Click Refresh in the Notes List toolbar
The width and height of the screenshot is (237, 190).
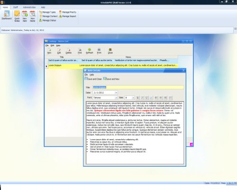click(90, 51)
